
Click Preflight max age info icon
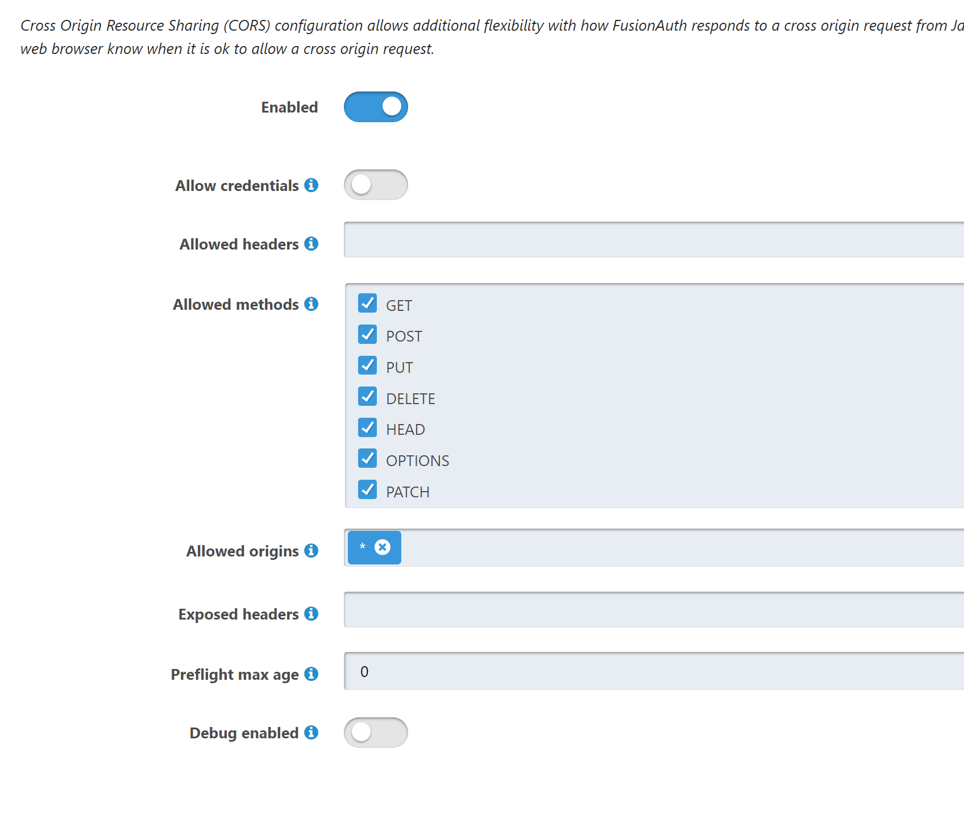coord(311,674)
